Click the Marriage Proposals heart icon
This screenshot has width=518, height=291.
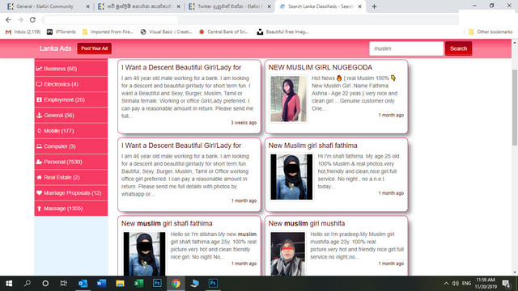tap(39, 192)
